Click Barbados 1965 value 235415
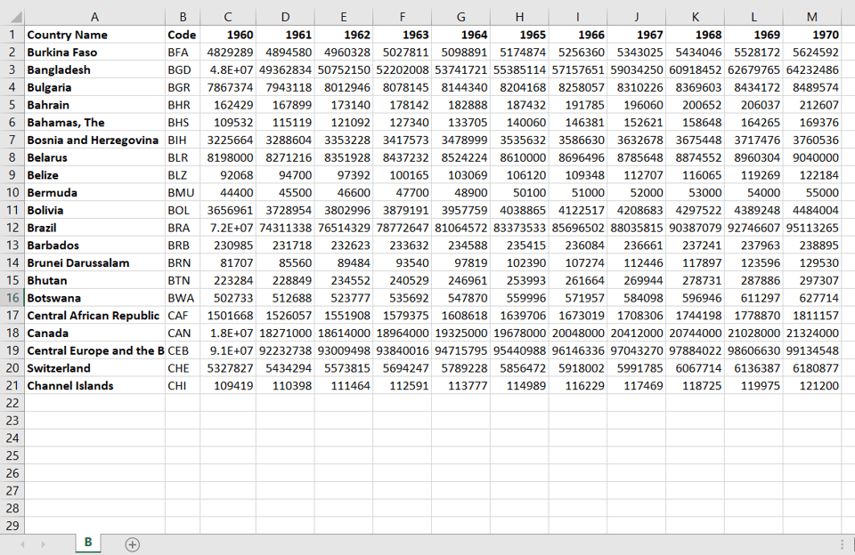Image resolution: width=855 pixels, height=555 pixels. [519, 245]
